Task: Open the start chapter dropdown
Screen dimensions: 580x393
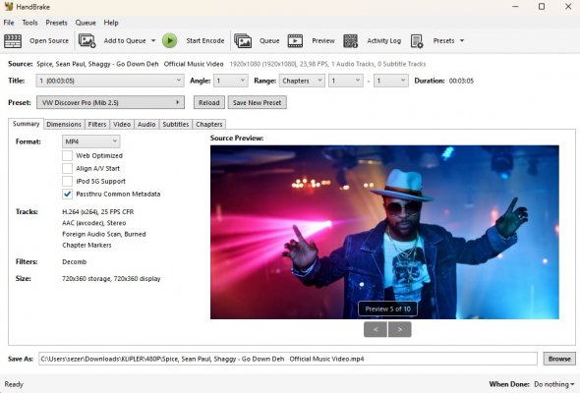Action: 345,81
